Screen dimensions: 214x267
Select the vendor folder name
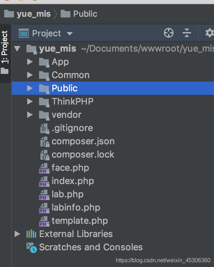click(x=67, y=115)
